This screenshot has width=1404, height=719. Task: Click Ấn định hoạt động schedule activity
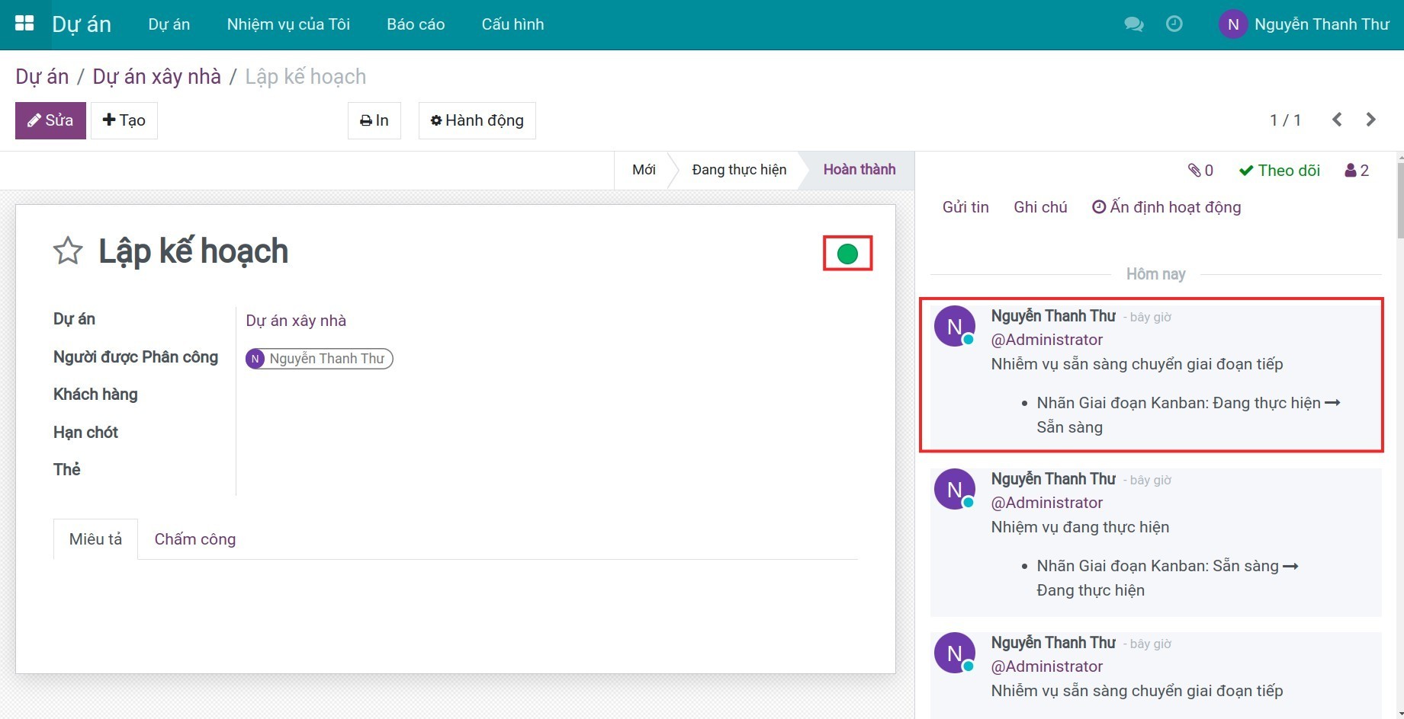coord(1166,207)
